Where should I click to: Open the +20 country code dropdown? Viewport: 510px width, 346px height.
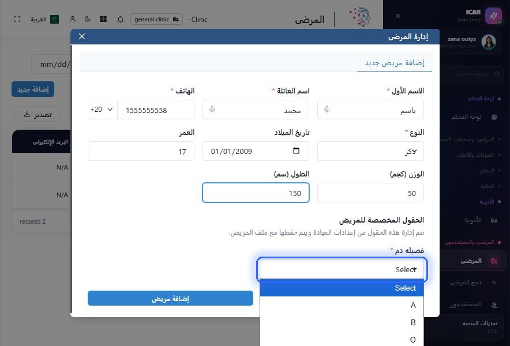click(103, 110)
